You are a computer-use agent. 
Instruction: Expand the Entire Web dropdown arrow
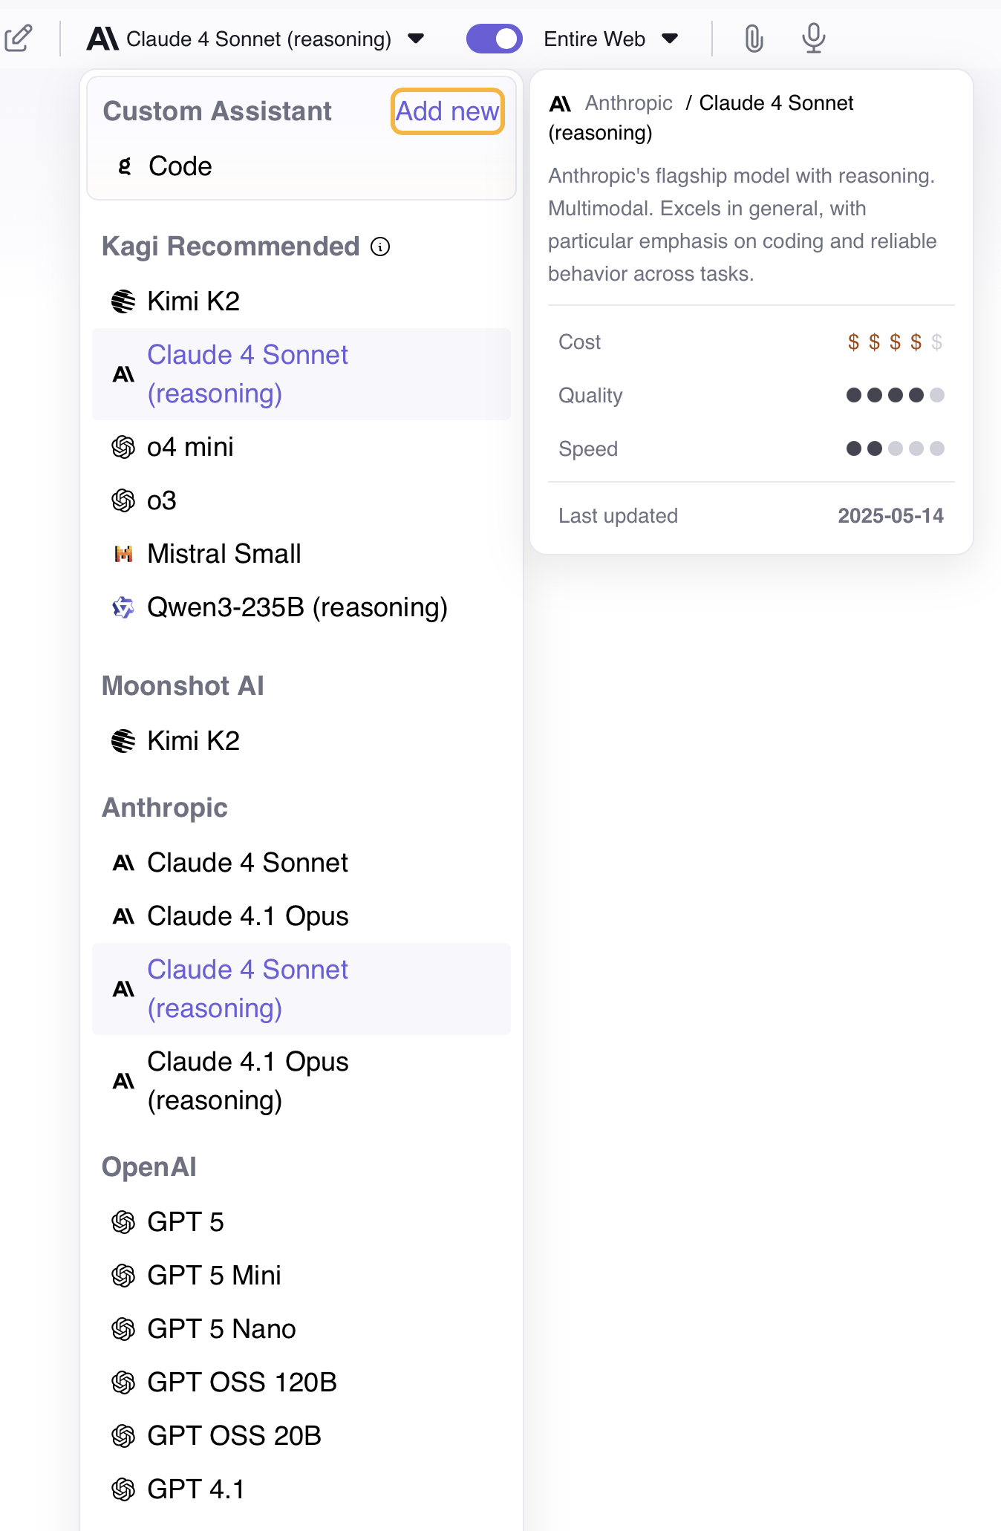coord(670,39)
